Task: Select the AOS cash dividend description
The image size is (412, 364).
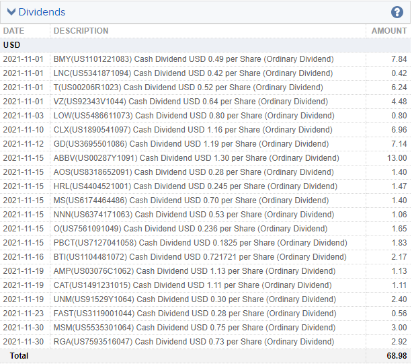Action: pos(194,172)
